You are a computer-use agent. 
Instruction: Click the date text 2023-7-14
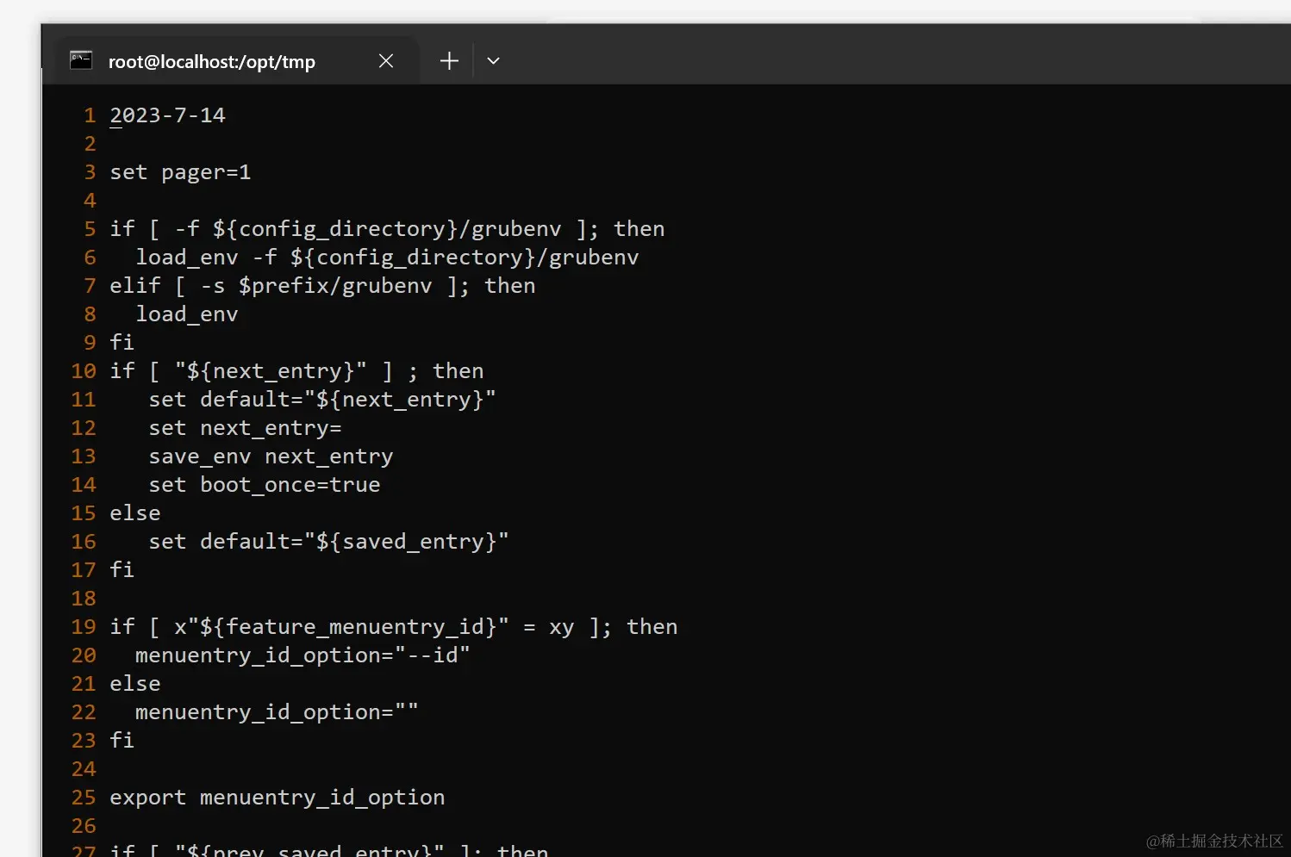coord(167,115)
